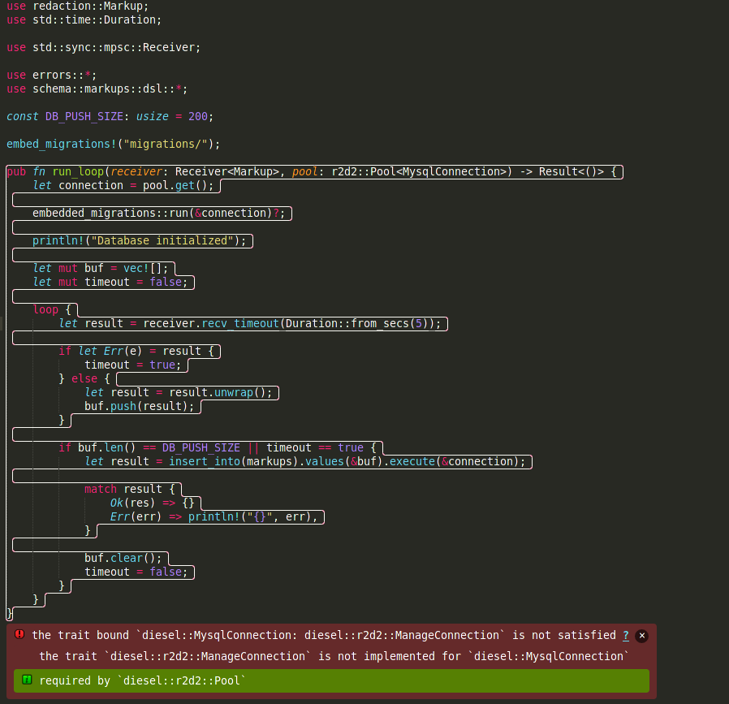Click the 'receiver' parameter in run_loop signature

click(136, 171)
